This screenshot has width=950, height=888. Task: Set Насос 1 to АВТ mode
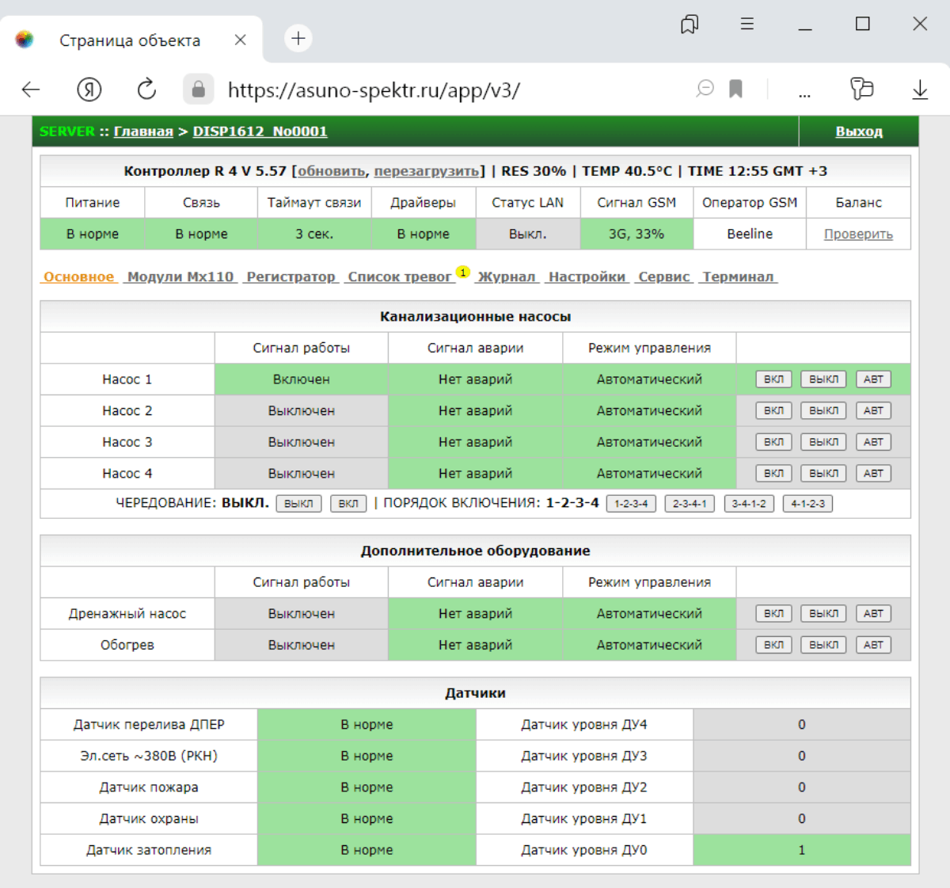pos(873,379)
